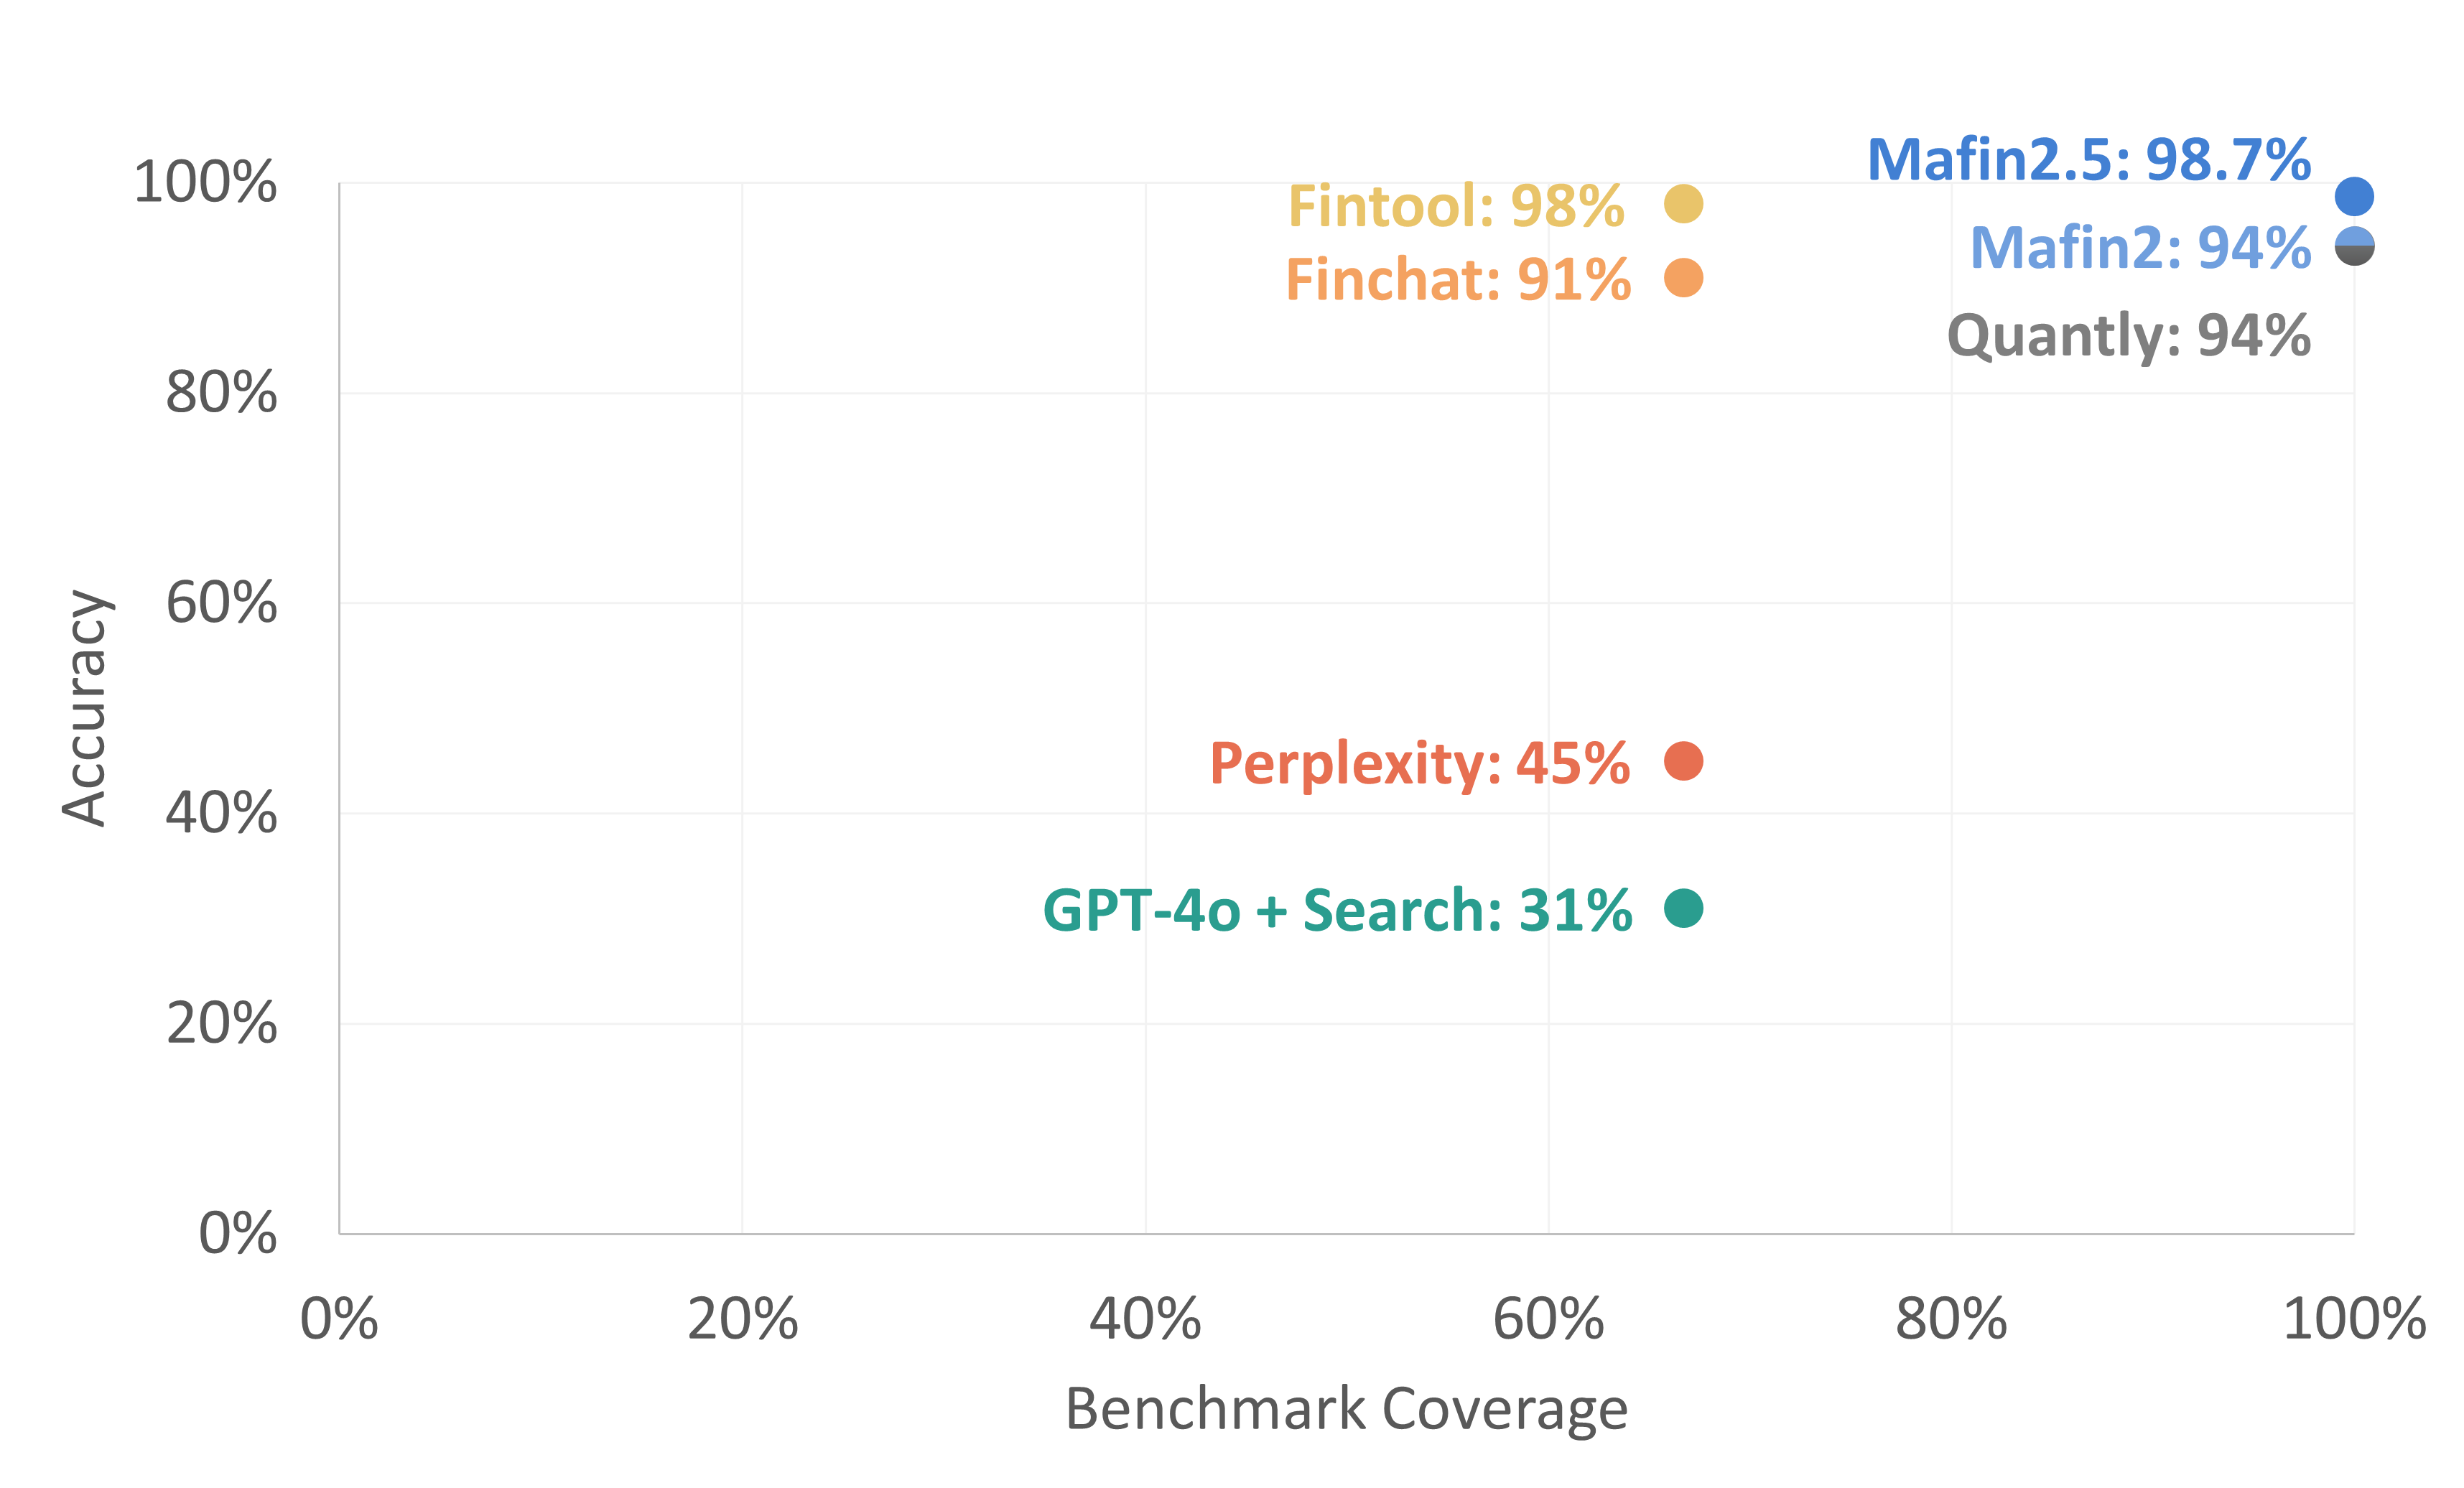Click the Fintool: 98% label
The width and height of the screenshot is (2464, 1488).
tap(1456, 206)
